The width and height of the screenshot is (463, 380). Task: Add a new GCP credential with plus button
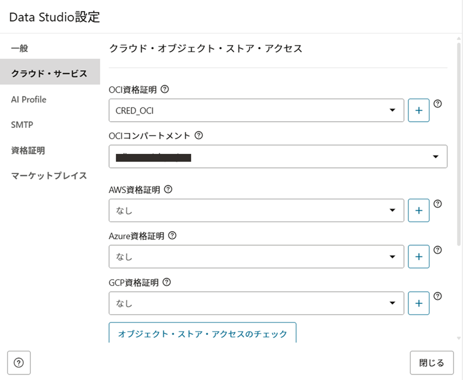click(418, 303)
